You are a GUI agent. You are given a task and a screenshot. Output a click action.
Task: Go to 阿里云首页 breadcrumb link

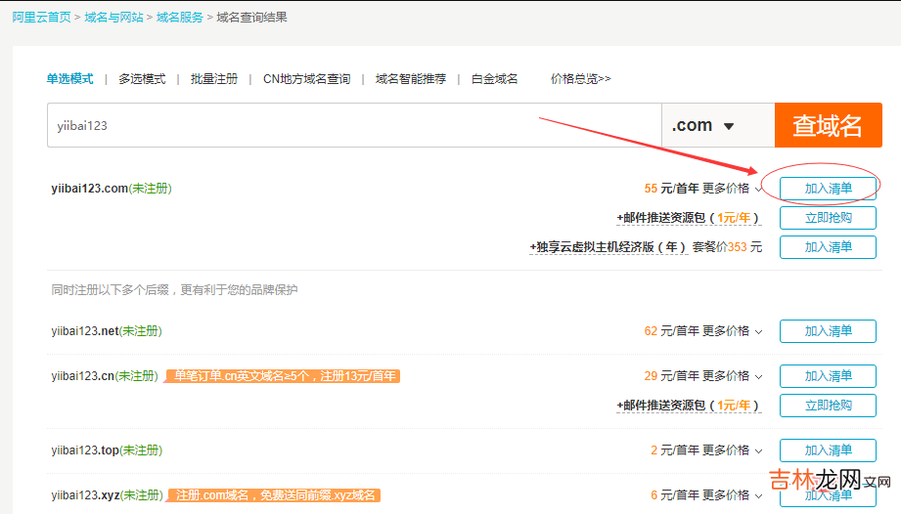(x=41, y=17)
